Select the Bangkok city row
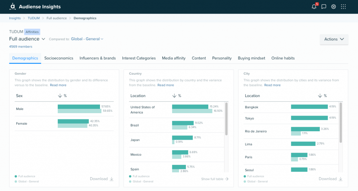The image size is (358, 191). click(x=291, y=107)
